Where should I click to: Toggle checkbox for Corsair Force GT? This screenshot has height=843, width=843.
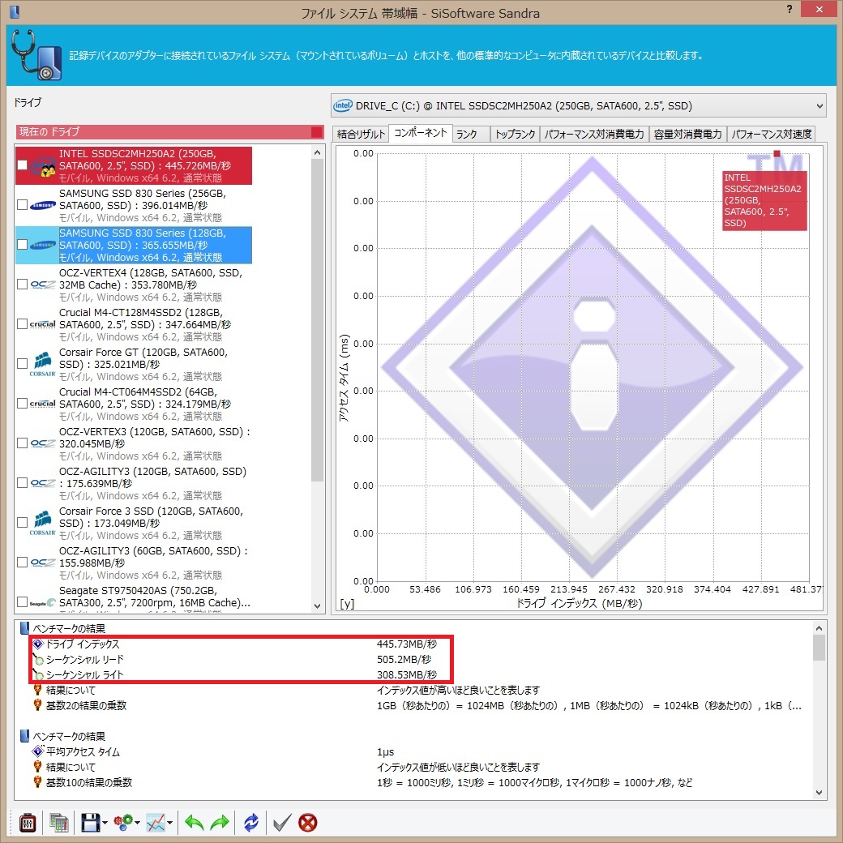tap(22, 364)
